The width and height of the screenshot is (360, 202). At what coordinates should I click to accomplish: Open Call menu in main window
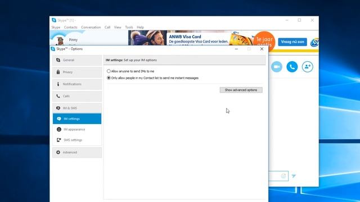107,27
